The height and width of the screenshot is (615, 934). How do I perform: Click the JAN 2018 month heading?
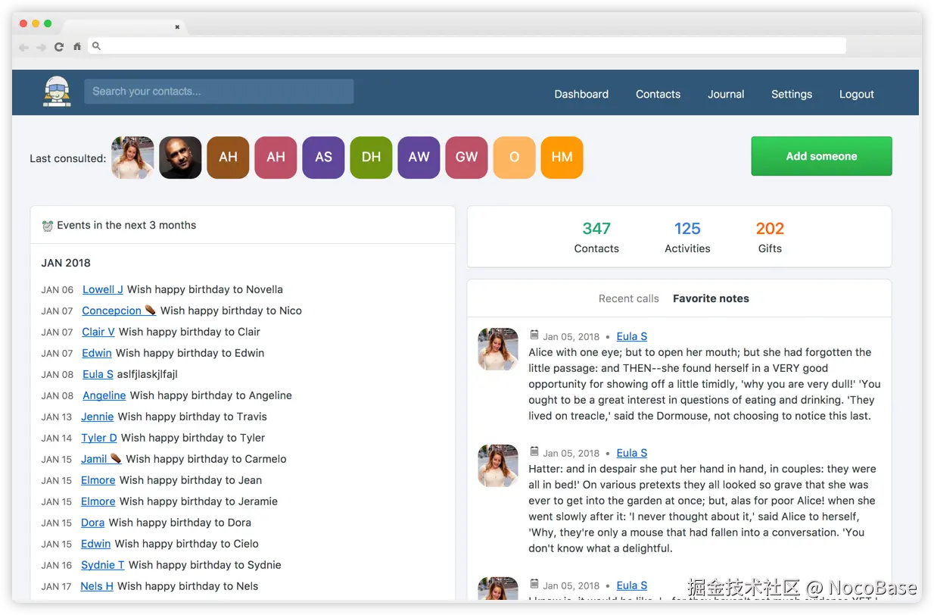click(x=66, y=263)
